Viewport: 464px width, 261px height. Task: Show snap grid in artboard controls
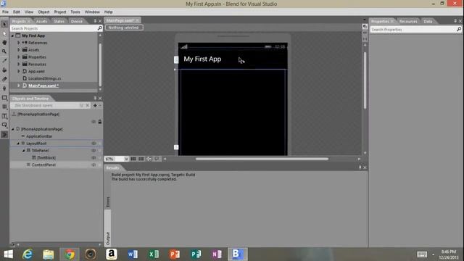[x=133, y=159]
